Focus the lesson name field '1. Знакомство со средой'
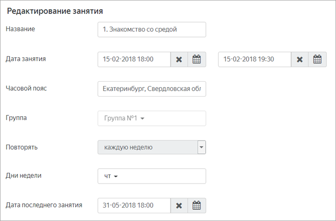Screen dimensions: 336x221 pyautogui.click(x=152, y=29)
